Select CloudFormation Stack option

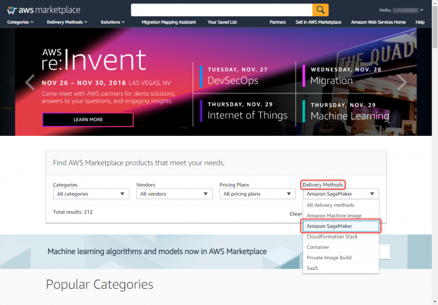point(341,237)
